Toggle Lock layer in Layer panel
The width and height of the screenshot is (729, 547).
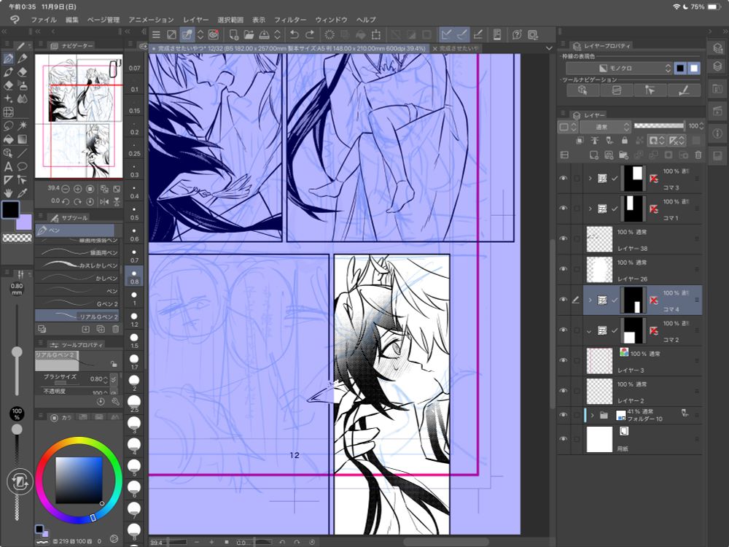coord(625,140)
